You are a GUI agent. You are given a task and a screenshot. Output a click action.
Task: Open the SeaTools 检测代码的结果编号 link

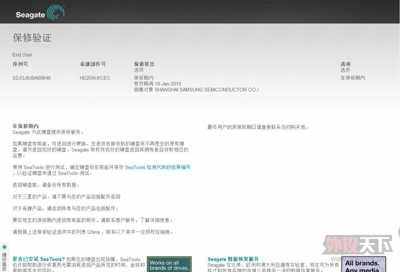click(x=158, y=167)
